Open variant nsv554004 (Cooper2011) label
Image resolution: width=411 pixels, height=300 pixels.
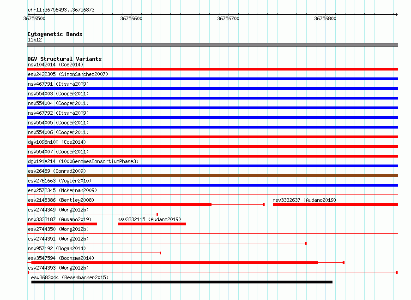58,103
